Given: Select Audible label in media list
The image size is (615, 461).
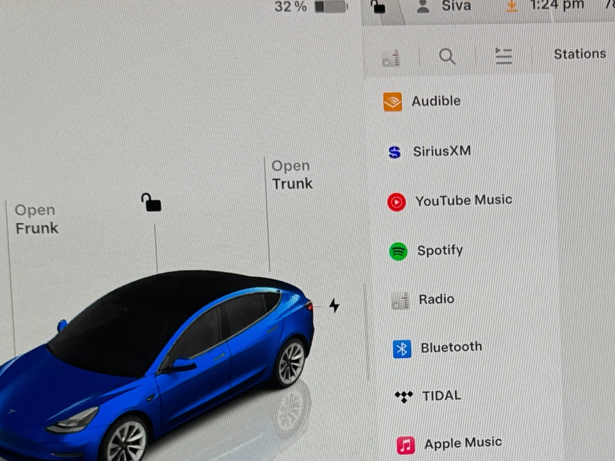Looking at the screenshot, I should pyautogui.click(x=436, y=101).
